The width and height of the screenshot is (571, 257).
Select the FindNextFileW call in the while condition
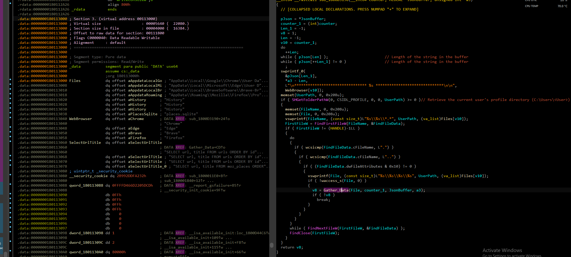(x=322, y=228)
